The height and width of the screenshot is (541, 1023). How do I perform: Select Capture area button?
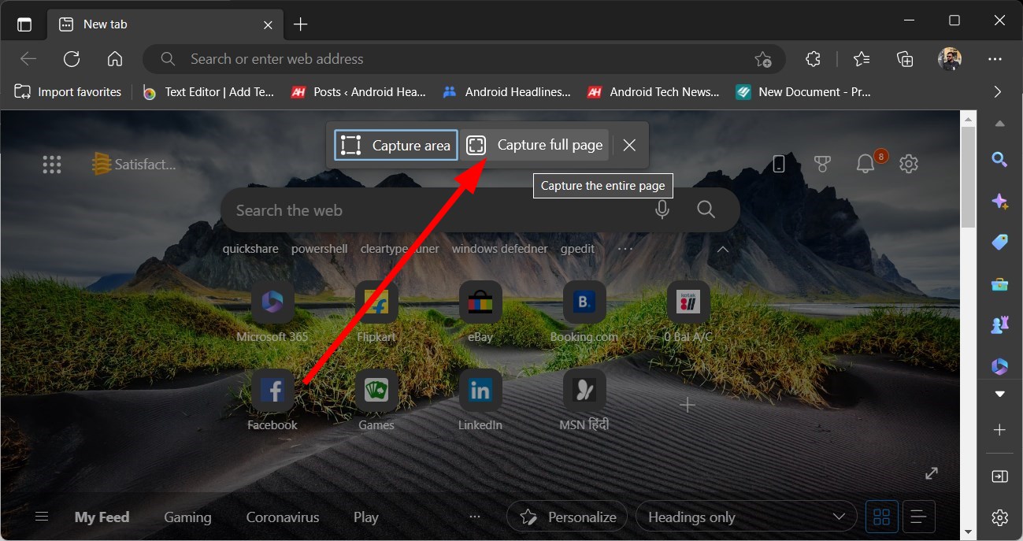(x=396, y=145)
